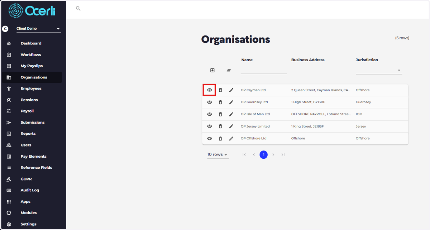The image size is (430, 230).
Task: Click the round C client avatar
Action: tap(5, 29)
